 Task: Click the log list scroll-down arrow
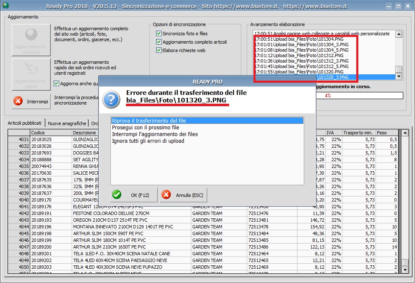click(399, 76)
